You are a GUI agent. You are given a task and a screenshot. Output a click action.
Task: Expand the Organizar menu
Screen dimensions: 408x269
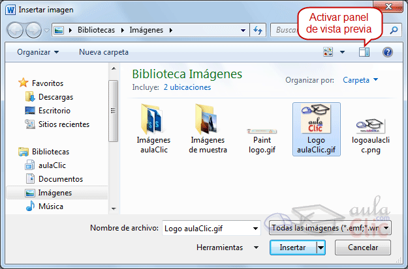(x=38, y=52)
